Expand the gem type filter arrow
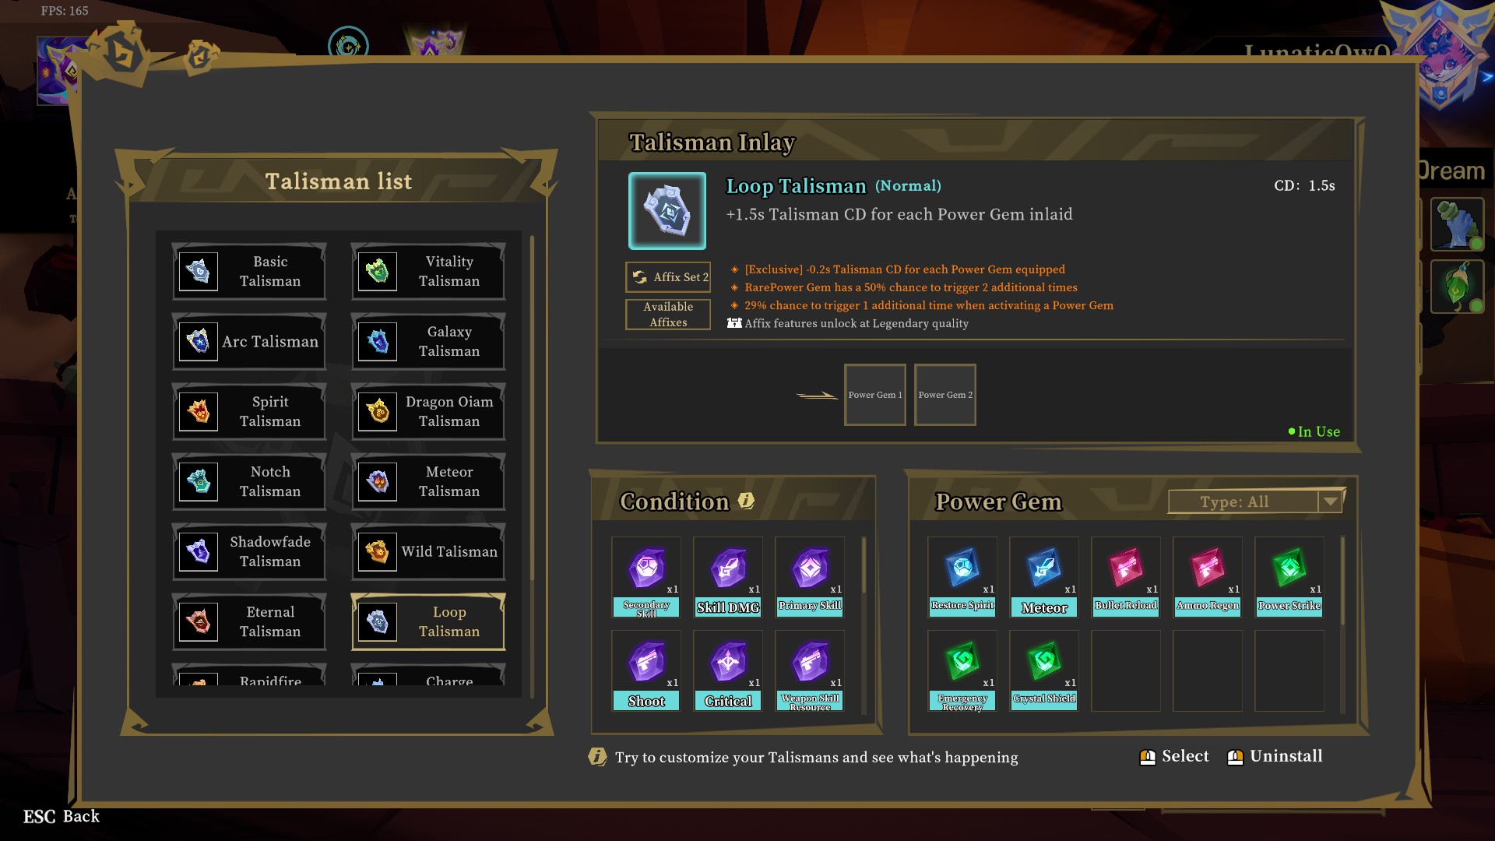The height and width of the screenshot is (841, 1495). click(x=1331, y=501)
